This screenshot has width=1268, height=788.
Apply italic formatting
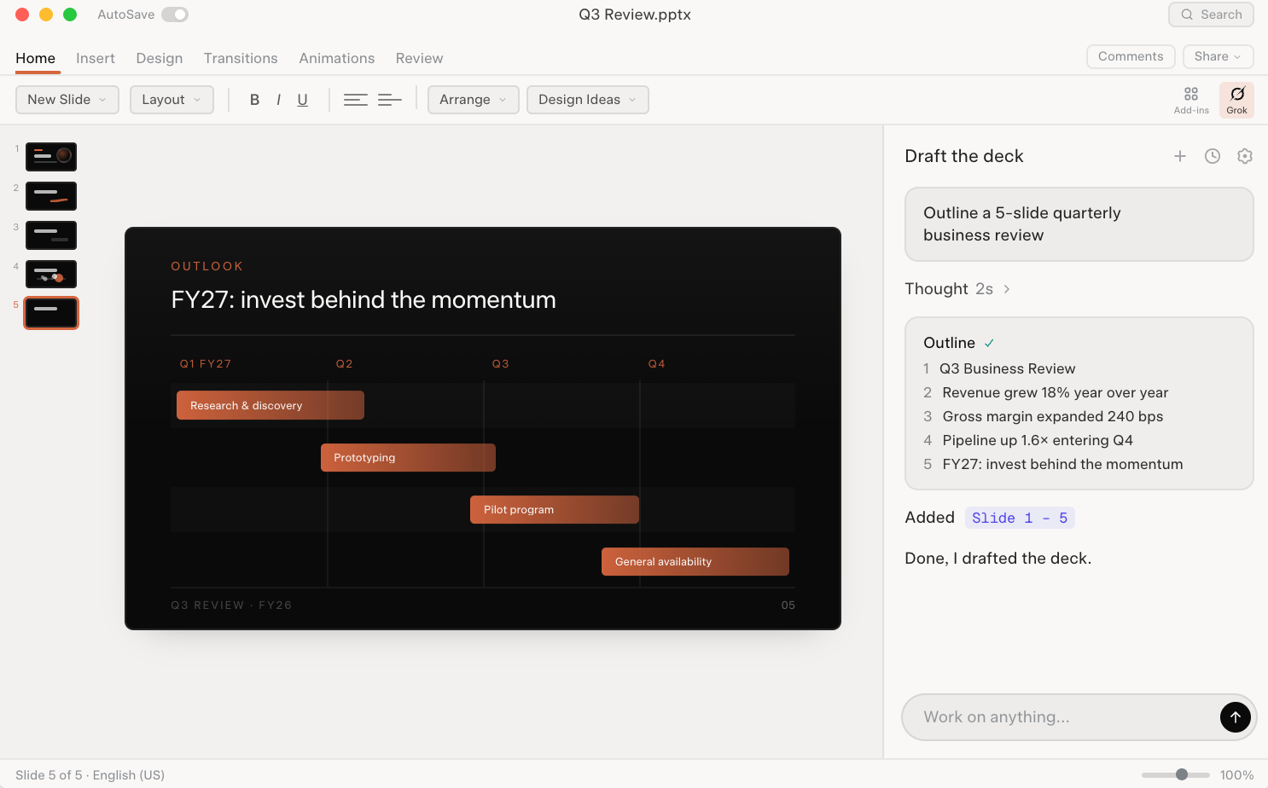click(x=278, y=100)
